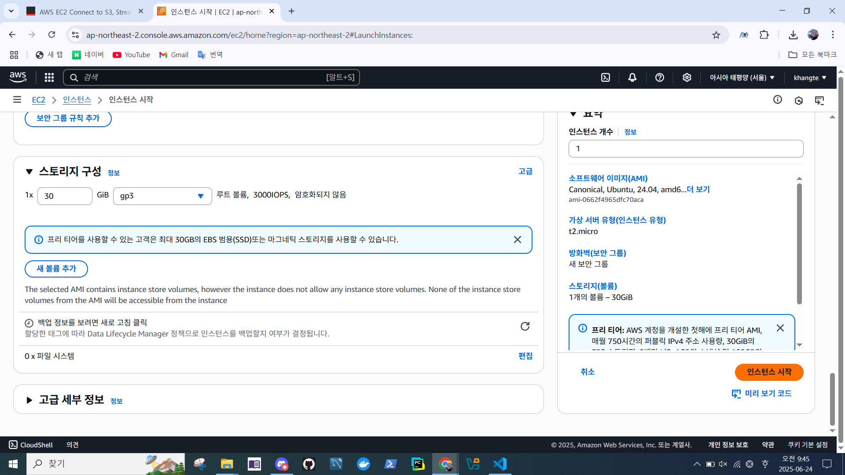Screen dimensions: 845x475
Task: Click the backup info refresh icon
Action: coord(525,326)
